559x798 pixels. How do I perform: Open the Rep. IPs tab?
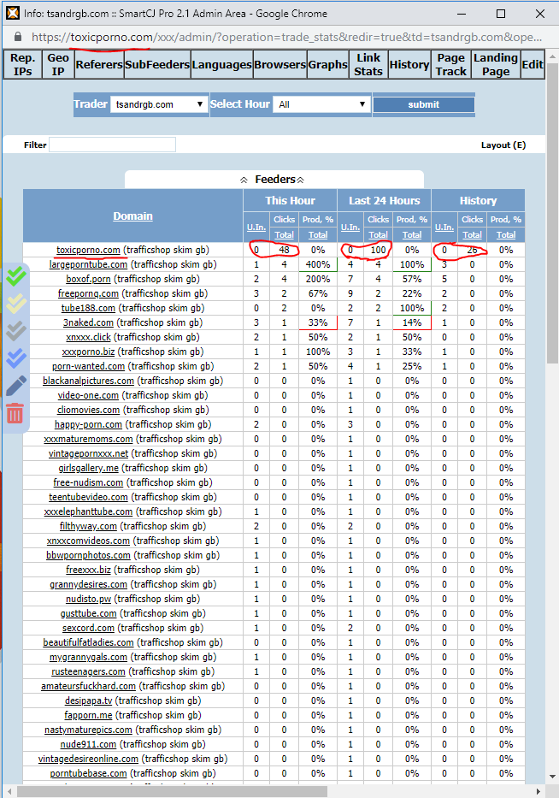point(22,65)
